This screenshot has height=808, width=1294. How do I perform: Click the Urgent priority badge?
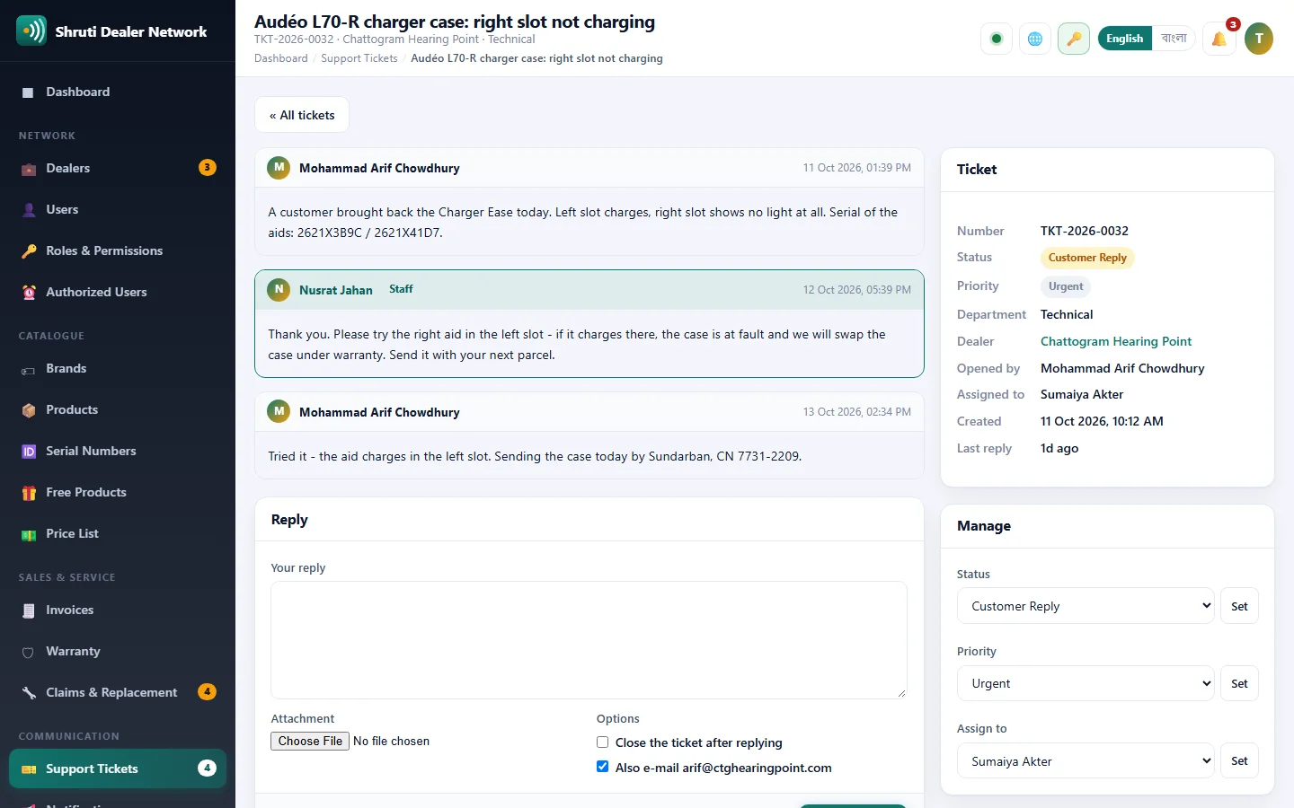click(1066, 286)
